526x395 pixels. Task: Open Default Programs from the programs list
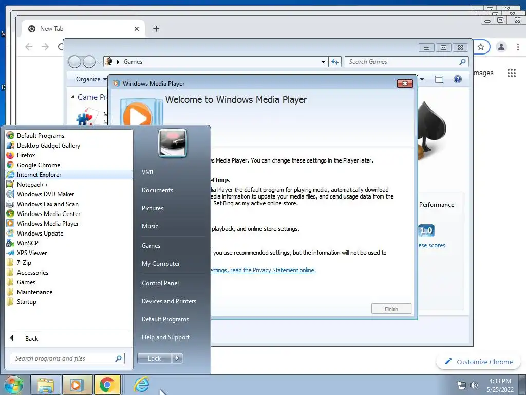click(x=40, y=136)
